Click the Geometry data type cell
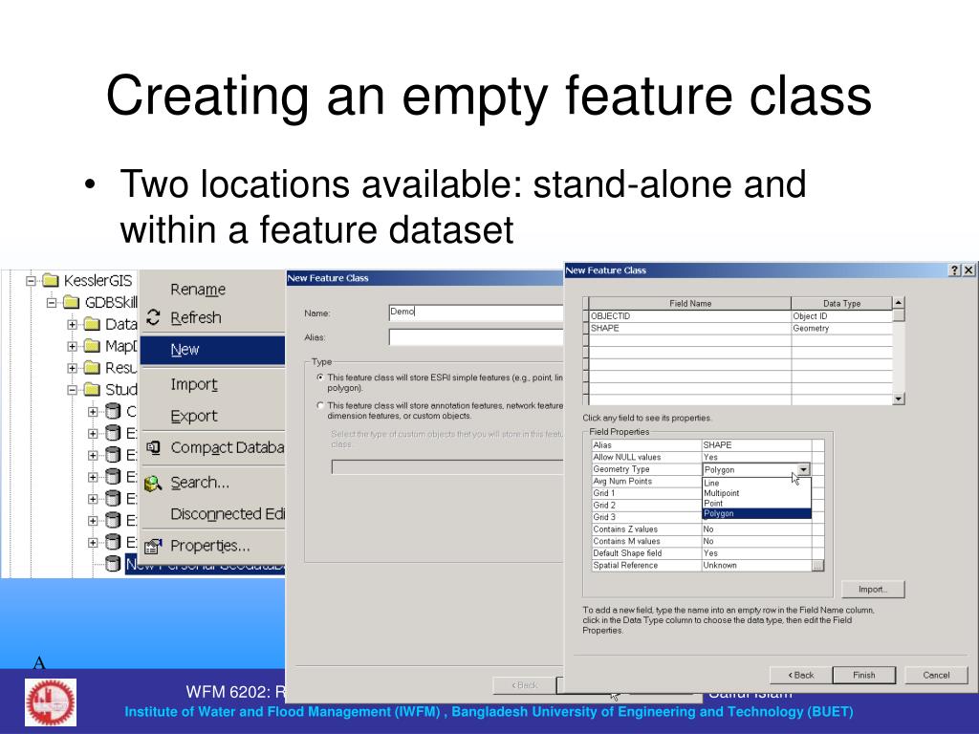 click(841, 329)
